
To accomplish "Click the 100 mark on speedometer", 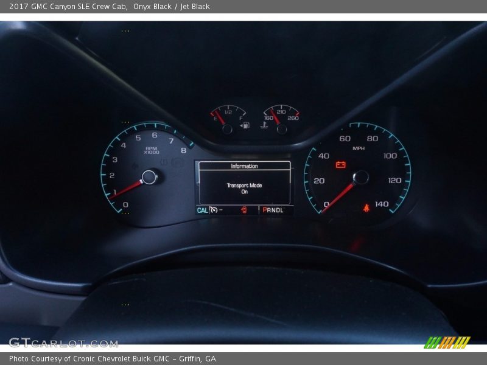I will (x=390, y=156).
